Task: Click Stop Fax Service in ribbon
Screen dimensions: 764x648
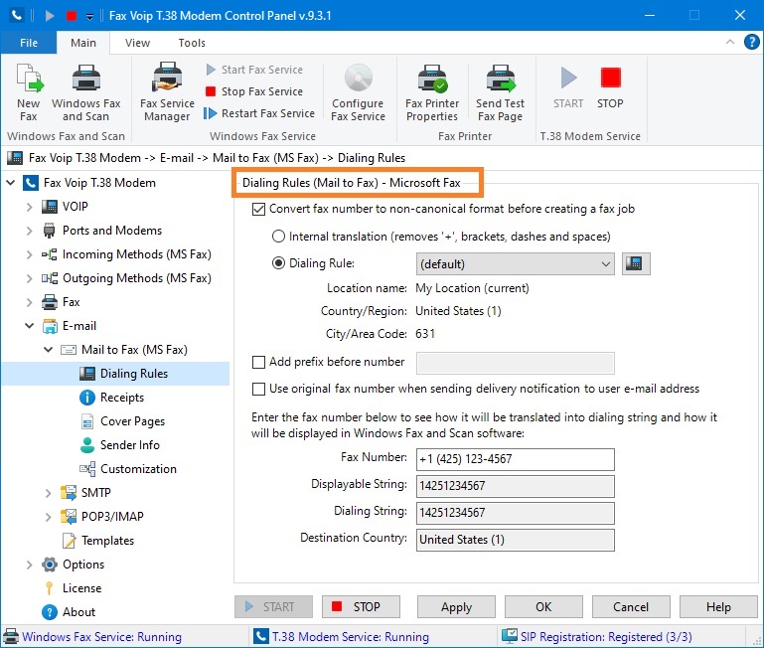Action: (x=254, y=91)
